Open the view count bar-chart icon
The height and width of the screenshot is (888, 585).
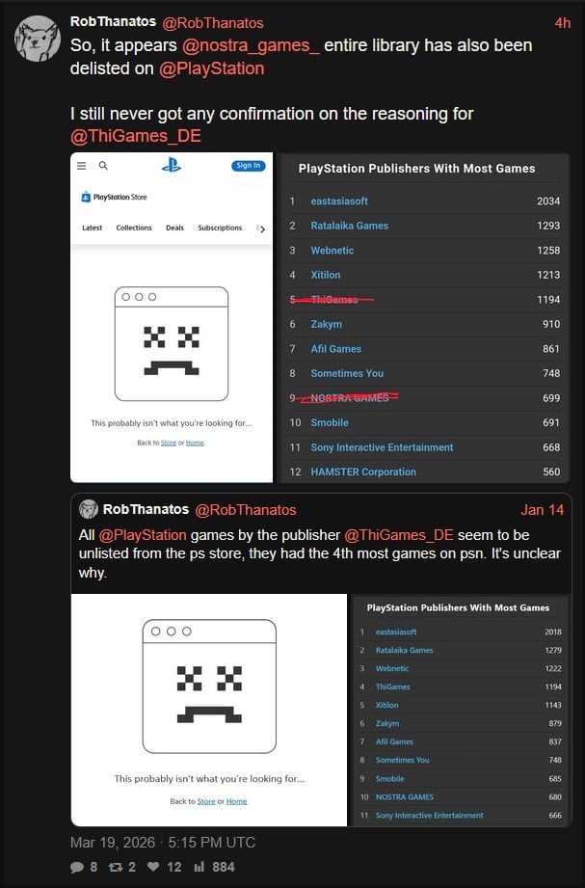[x=200, y=867]
